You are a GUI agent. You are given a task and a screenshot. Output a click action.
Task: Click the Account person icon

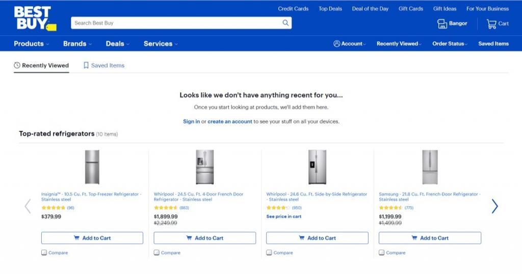pos(336,44)
